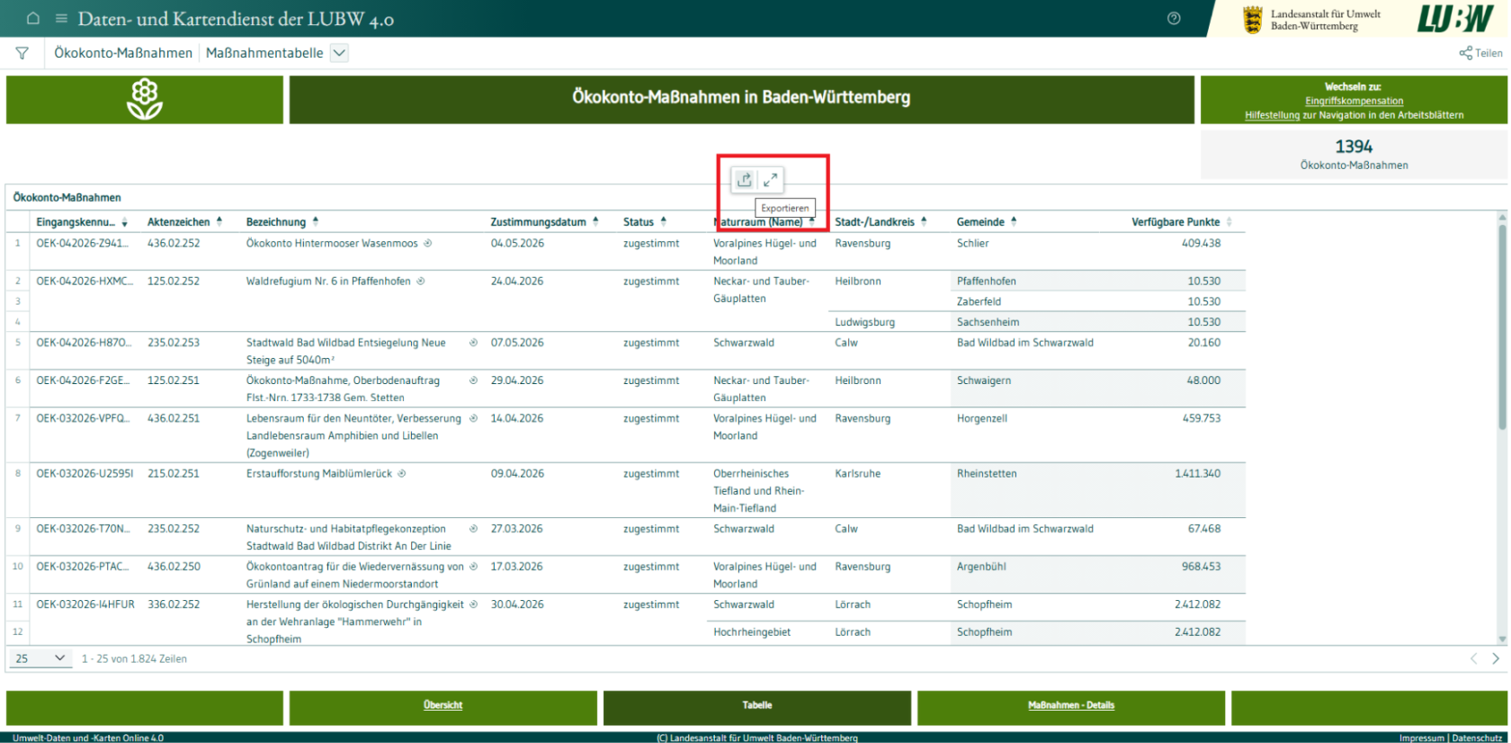Sort by Zustimmungsdatum column arrow

pos(595,221)
